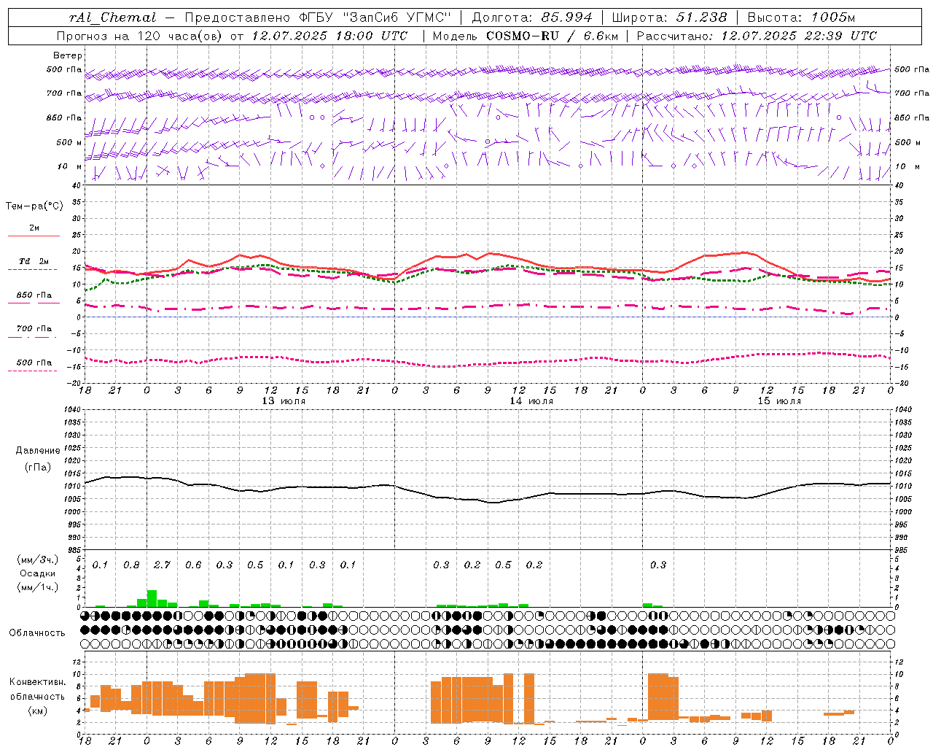Click the 0.6 precipitation amount value
Viewport: 933px width, 747px height.
(193, 565)
